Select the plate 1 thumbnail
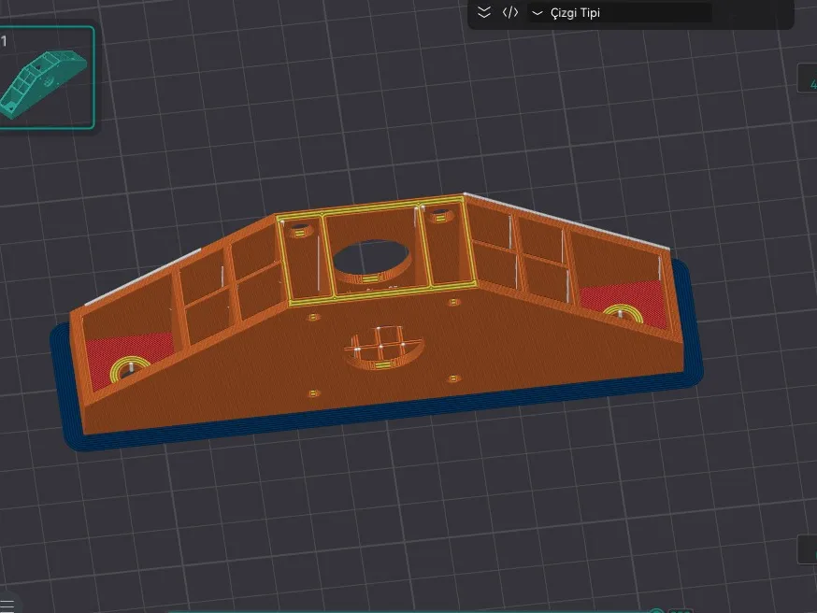Image resolution: width=817 pixels, height=613 pixels. click(47, 77)
